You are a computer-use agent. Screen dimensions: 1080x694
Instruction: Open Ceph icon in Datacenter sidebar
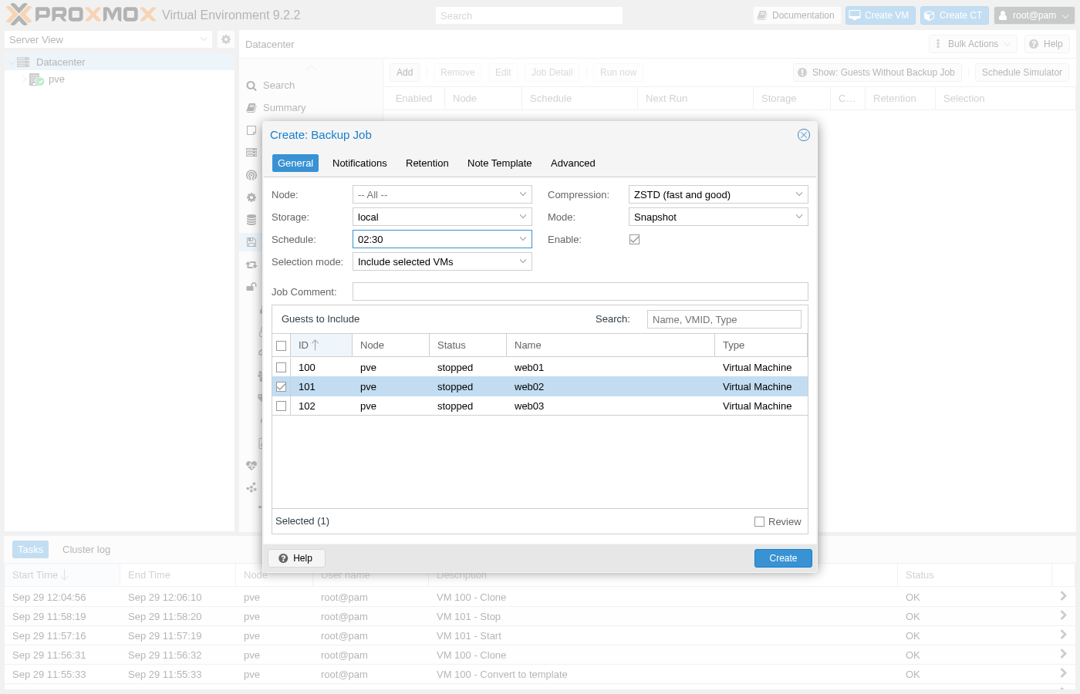[251, 175]
